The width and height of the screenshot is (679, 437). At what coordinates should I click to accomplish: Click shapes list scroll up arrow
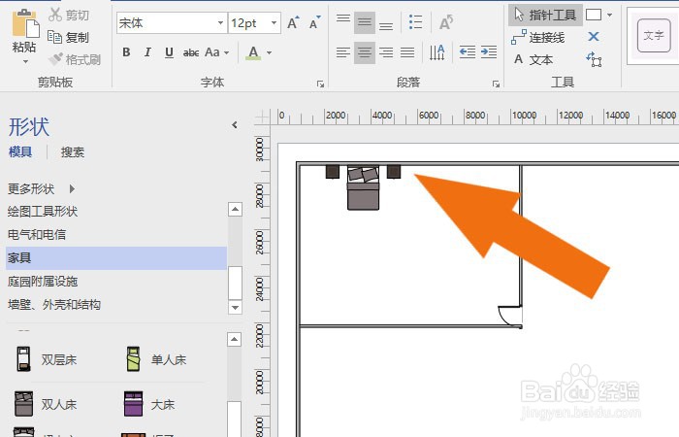235,340
